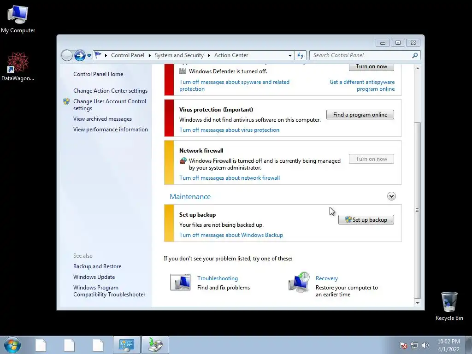The width and height of the screenshot is (472, 354).
Task: Open Control Panel Home
Action: pyautogui.click(x=98, y=74)
